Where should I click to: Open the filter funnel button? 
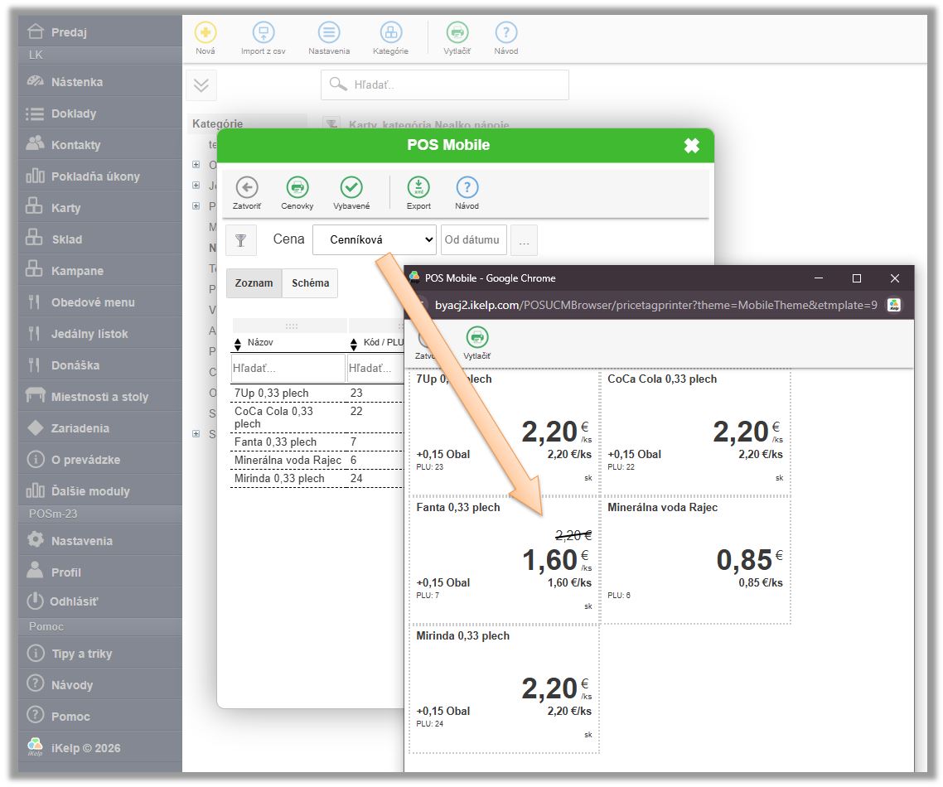tap(241, 240)
